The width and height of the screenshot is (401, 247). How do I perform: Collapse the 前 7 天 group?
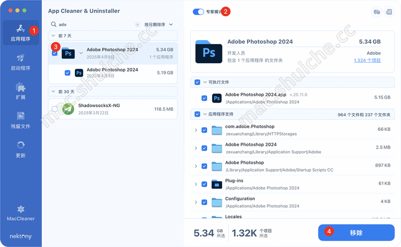click(54, 36)
